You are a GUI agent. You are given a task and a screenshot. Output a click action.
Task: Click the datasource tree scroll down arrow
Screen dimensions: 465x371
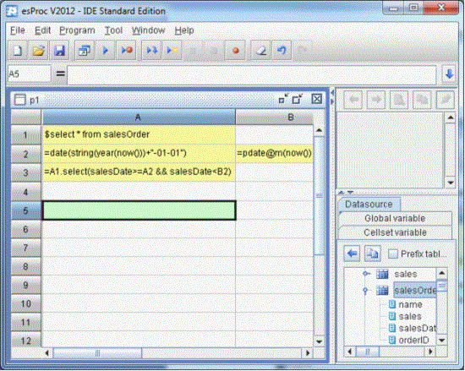[x=442, y=341]
